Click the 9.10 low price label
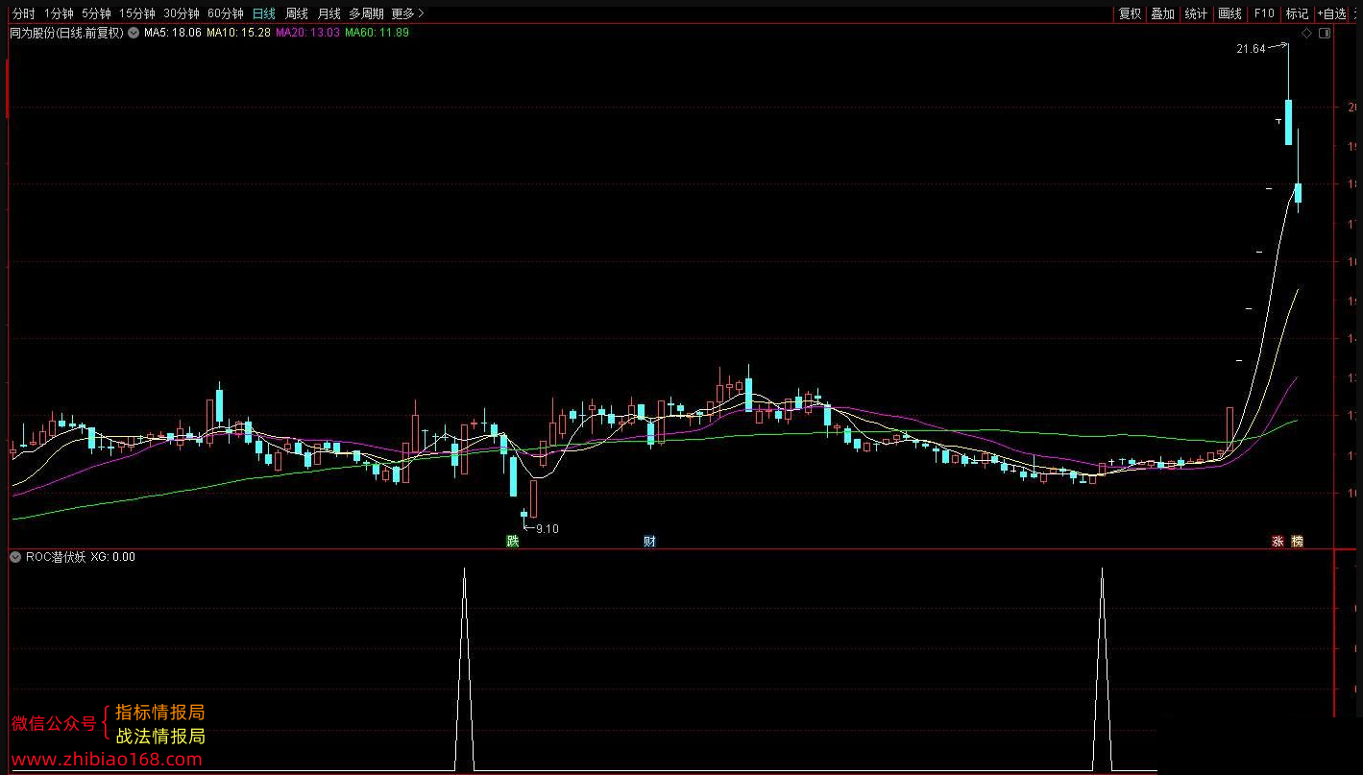 [548, 528]
